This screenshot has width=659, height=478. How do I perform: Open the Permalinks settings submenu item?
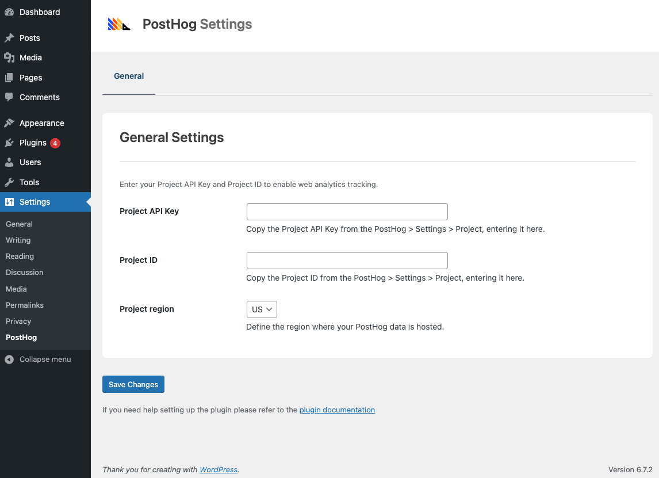(x=25, y=305)
